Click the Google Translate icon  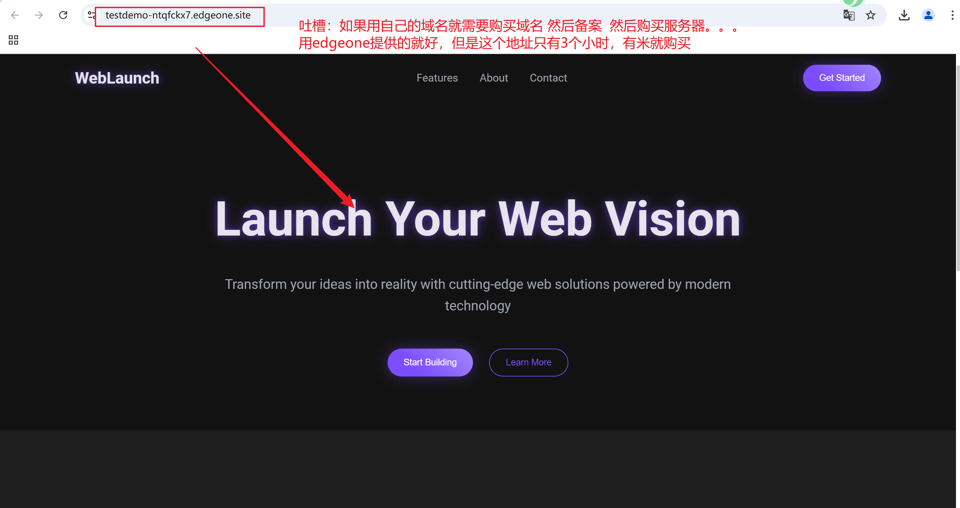[849, 15]
